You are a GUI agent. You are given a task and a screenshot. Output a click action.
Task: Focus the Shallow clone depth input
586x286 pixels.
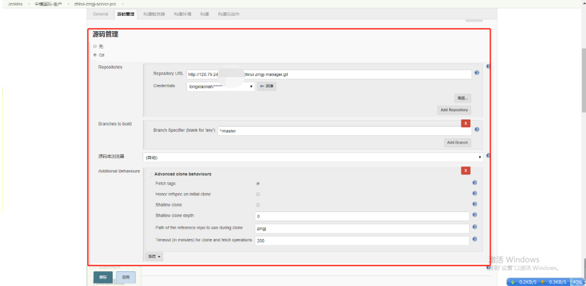362,217
